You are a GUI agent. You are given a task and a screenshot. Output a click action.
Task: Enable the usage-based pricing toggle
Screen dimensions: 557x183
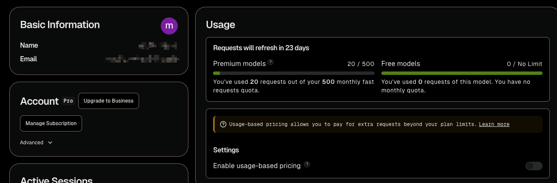pyautogui.click(x=534, y=166)
